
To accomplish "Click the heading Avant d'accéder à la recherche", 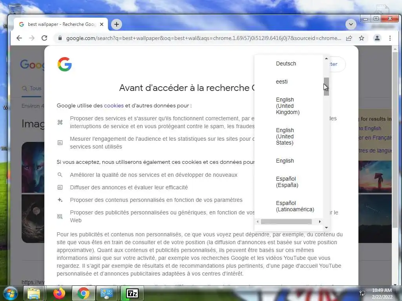I will point(186,88).
